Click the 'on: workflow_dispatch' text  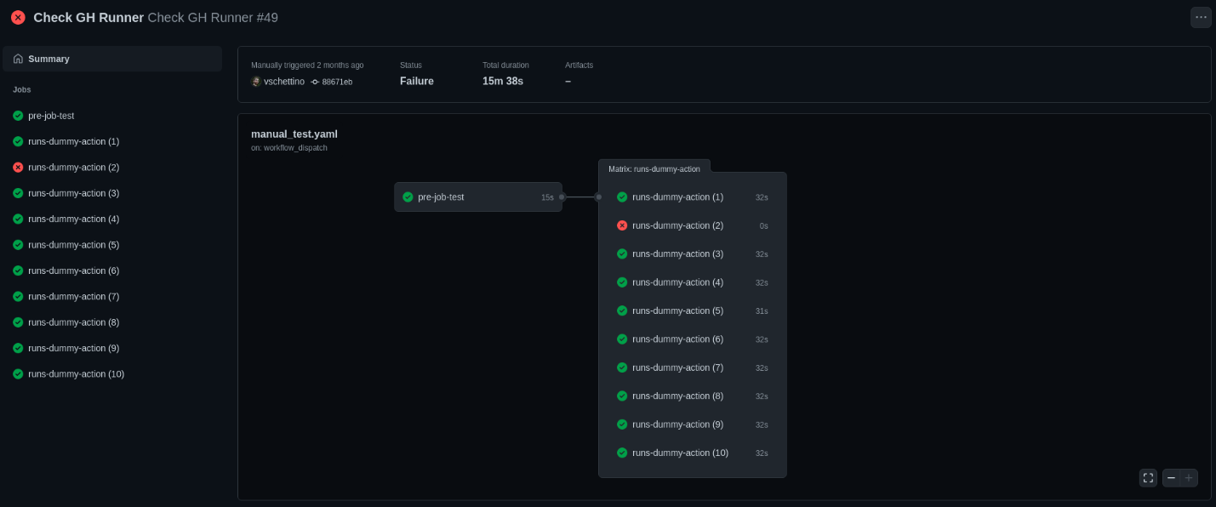point(289,148)
